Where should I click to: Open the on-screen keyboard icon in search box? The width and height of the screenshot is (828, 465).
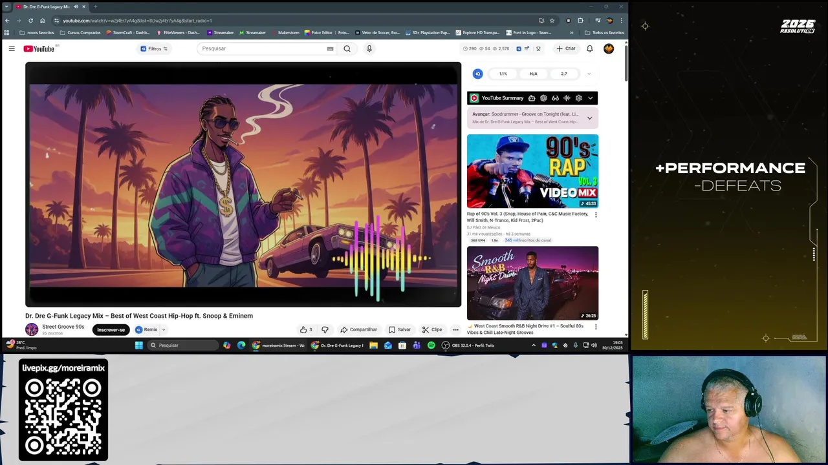330,48
